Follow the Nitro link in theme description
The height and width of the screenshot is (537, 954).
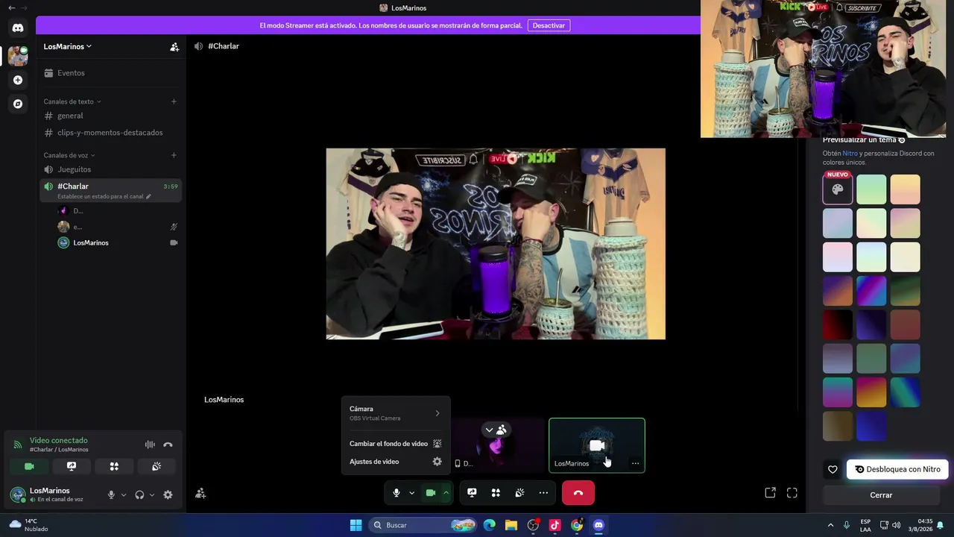pos(850,154)
